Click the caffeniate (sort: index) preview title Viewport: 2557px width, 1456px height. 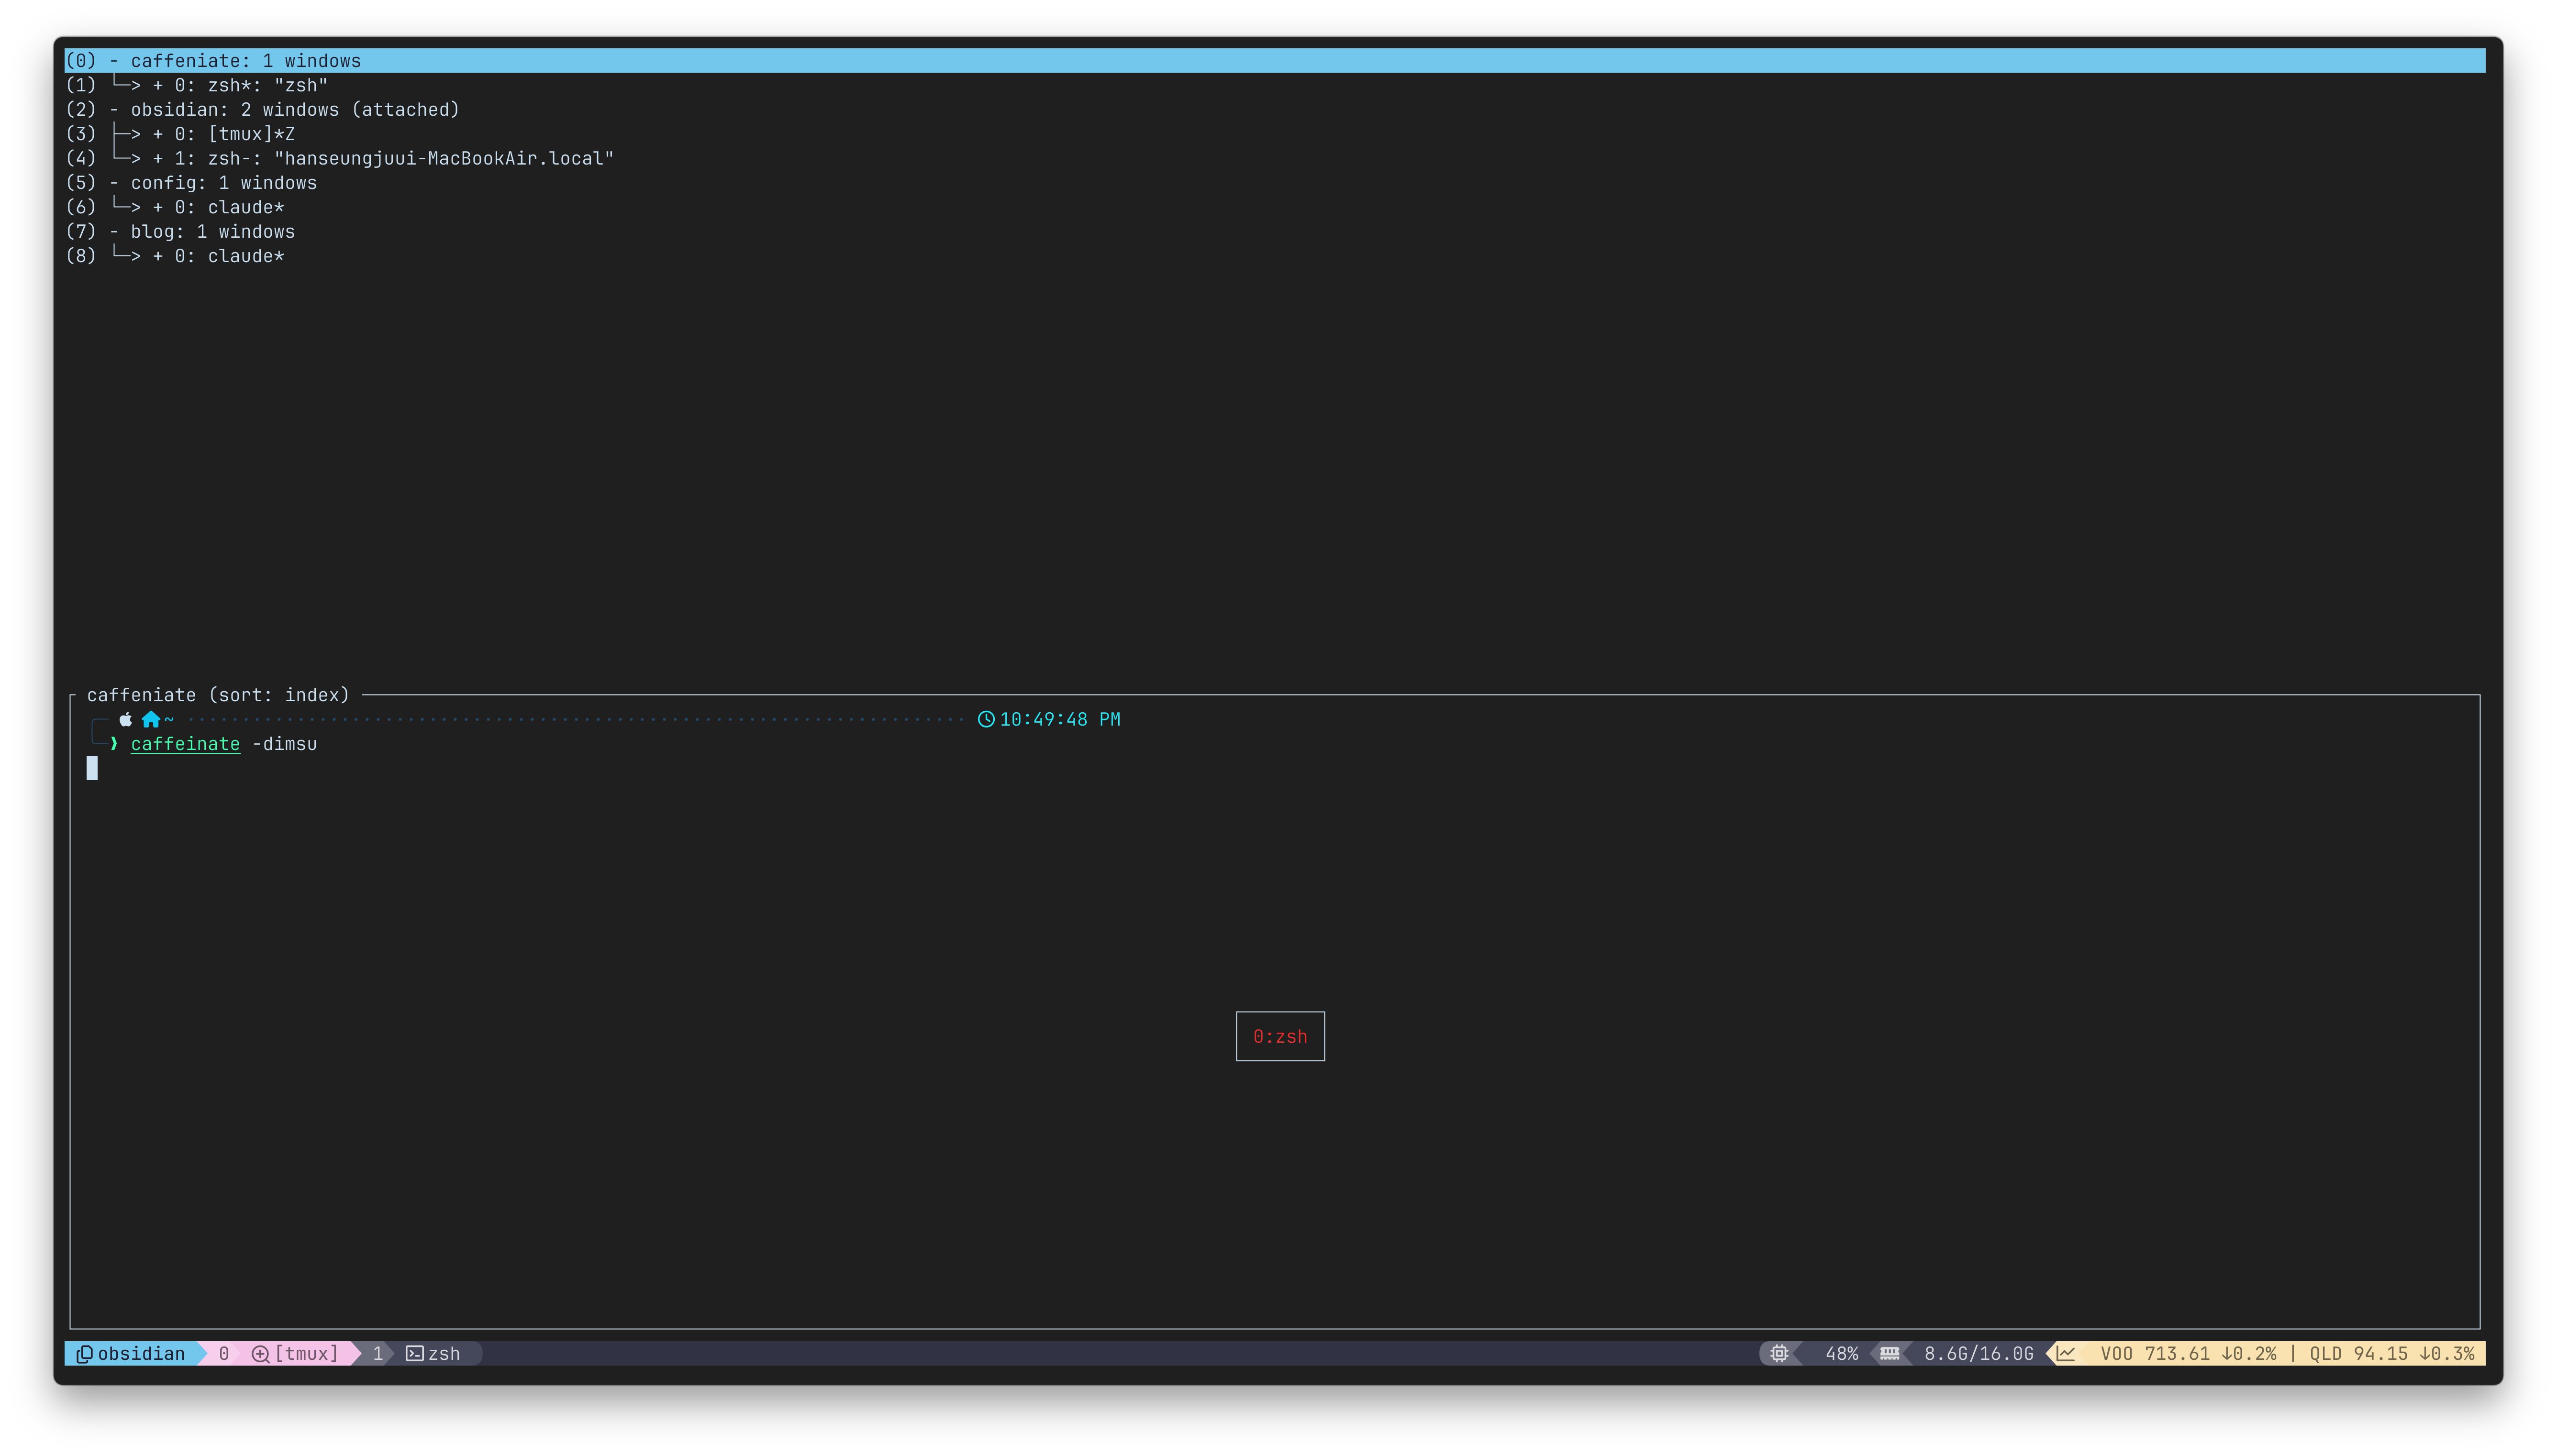pyautogui.click(x=218, y=695)
